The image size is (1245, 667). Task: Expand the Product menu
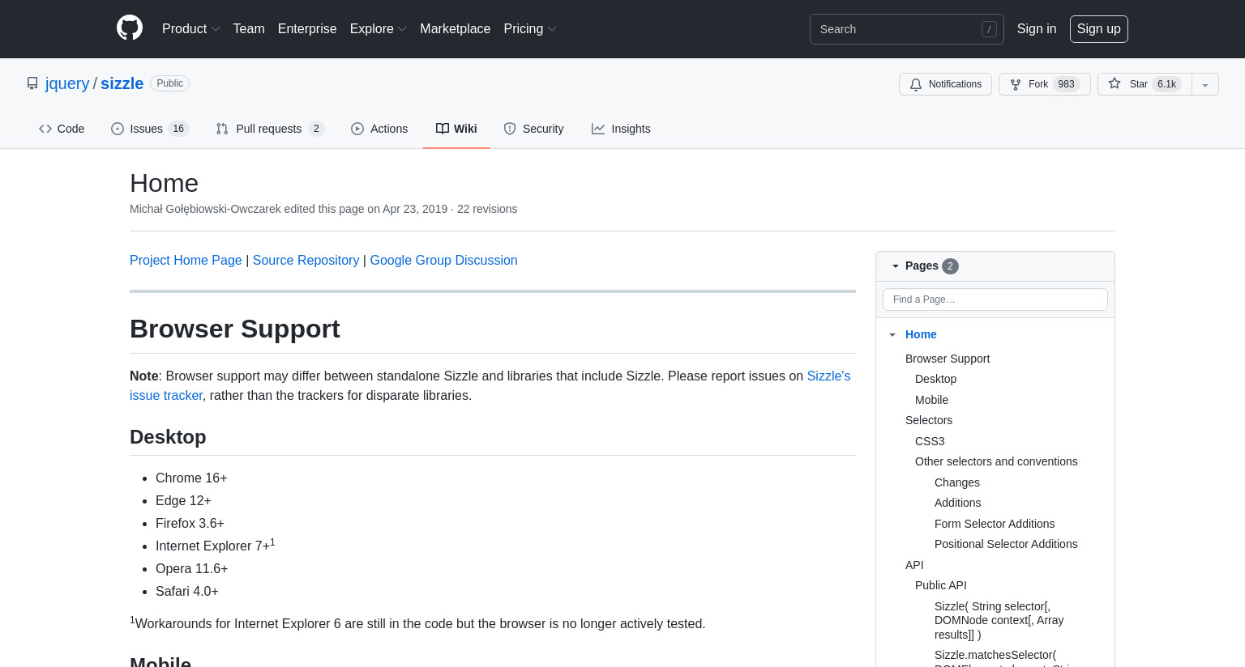190,28
